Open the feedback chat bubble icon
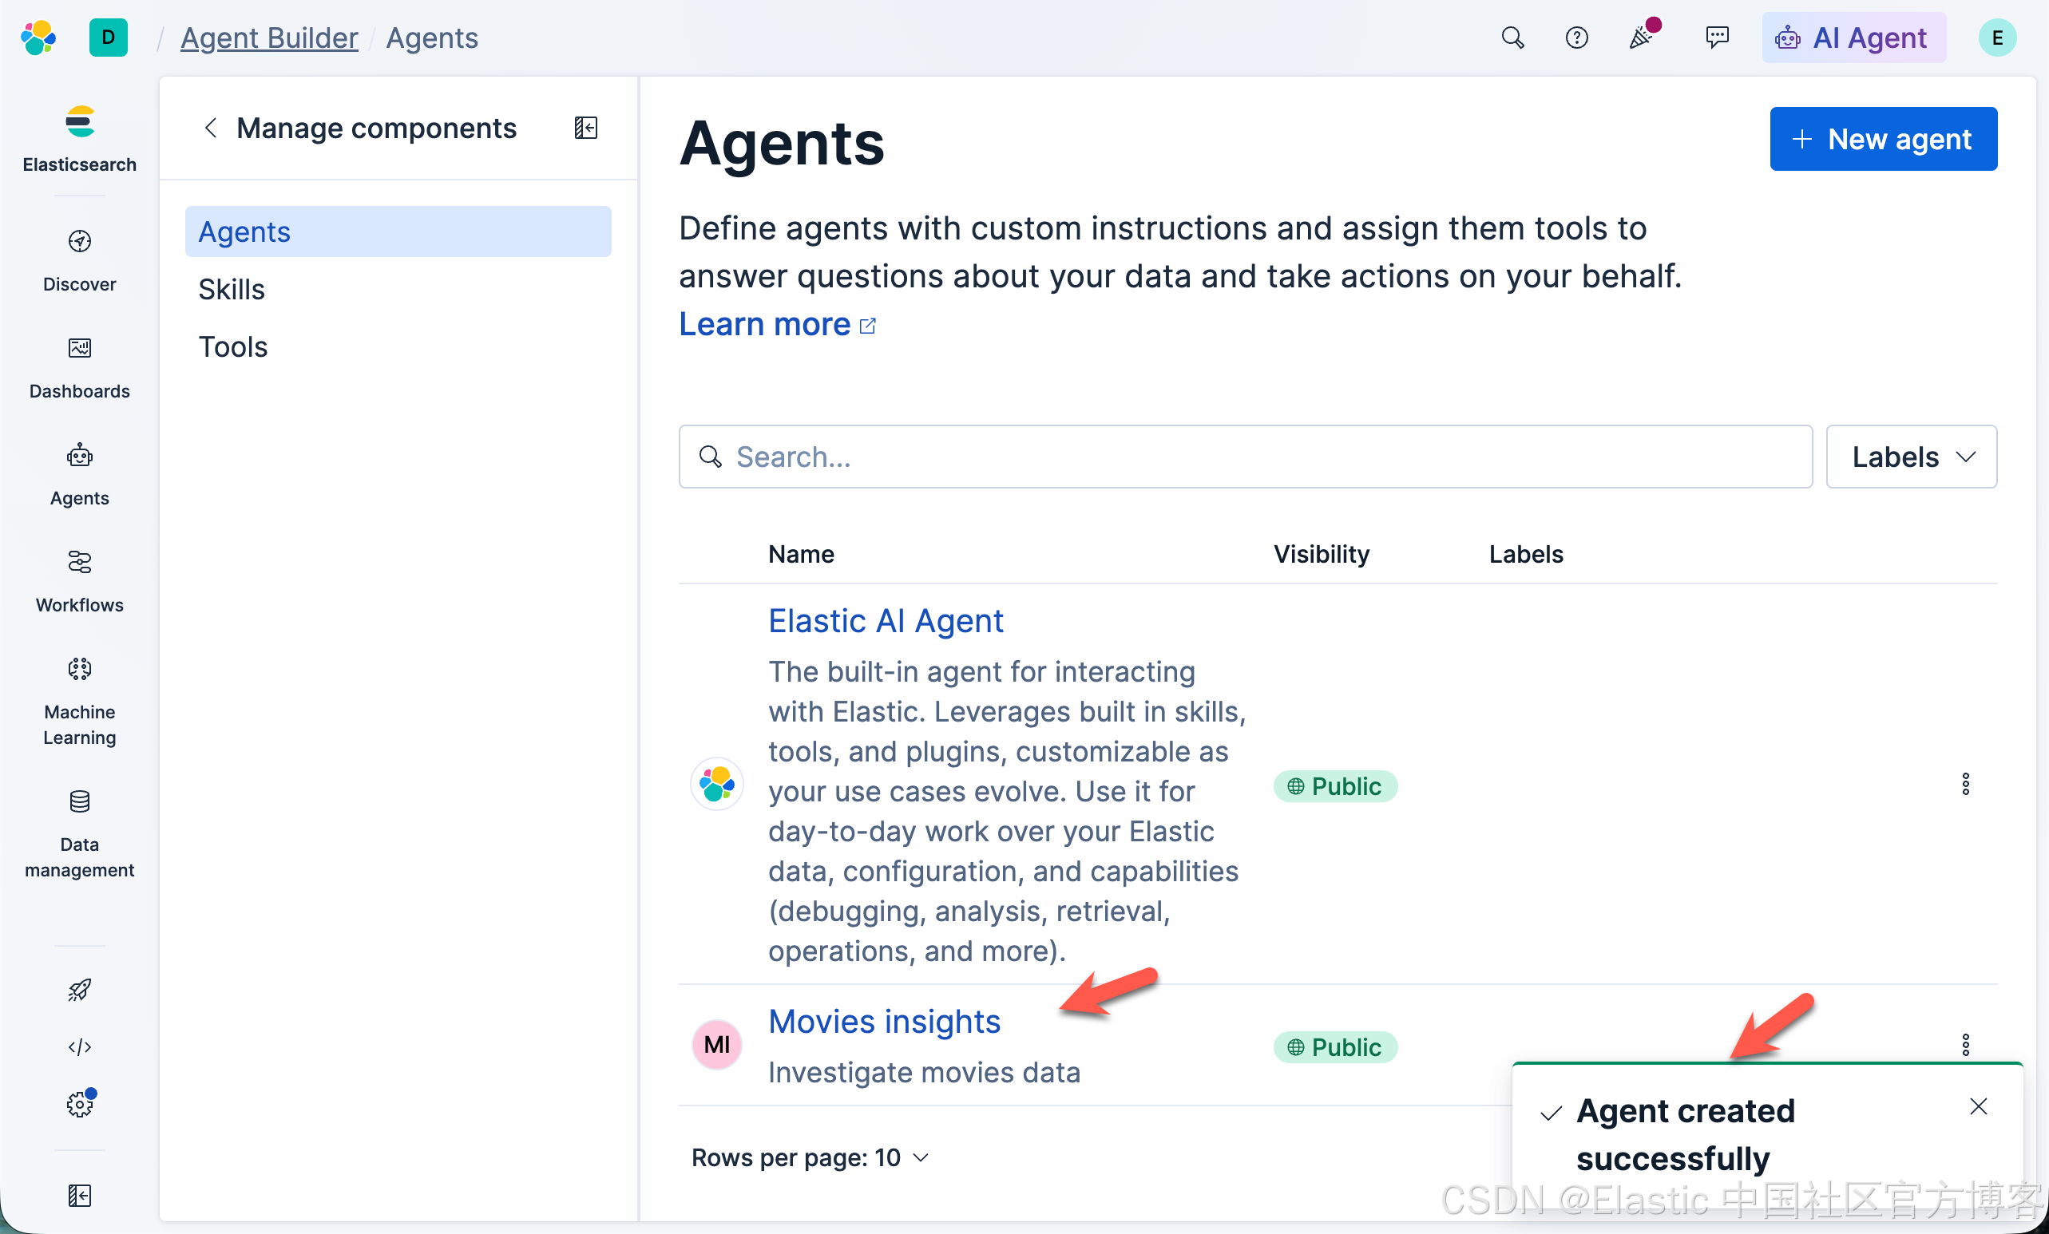This screenshot has width=2049, height=1234. [x=1717, y=38]
